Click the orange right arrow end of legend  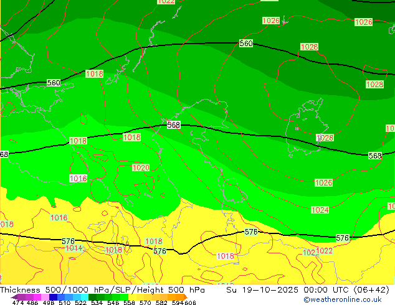(x=186, y=297)
